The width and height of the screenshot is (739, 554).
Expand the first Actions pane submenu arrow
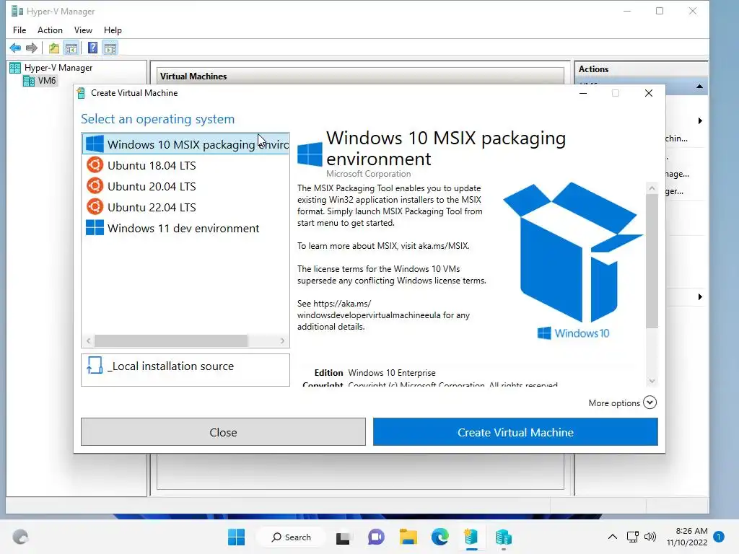coord(700,121)
